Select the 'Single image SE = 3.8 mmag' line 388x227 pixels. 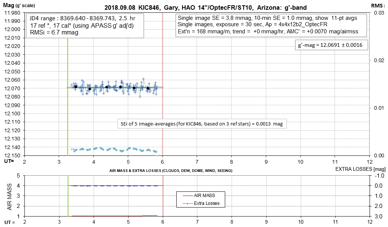tap(267, 18)
